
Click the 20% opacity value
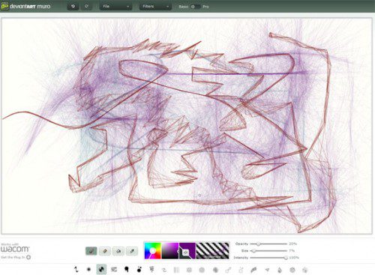292,244
